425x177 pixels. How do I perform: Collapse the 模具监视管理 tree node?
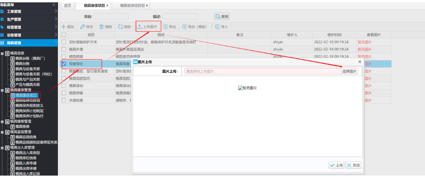[x=2, y=132]
